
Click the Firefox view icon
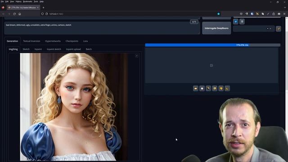[3, 8]
